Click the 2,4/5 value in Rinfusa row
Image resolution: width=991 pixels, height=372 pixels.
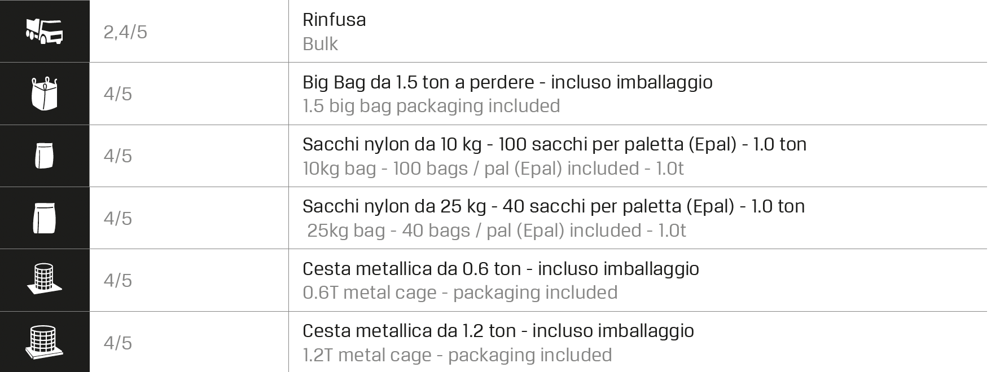click(125, 32)
